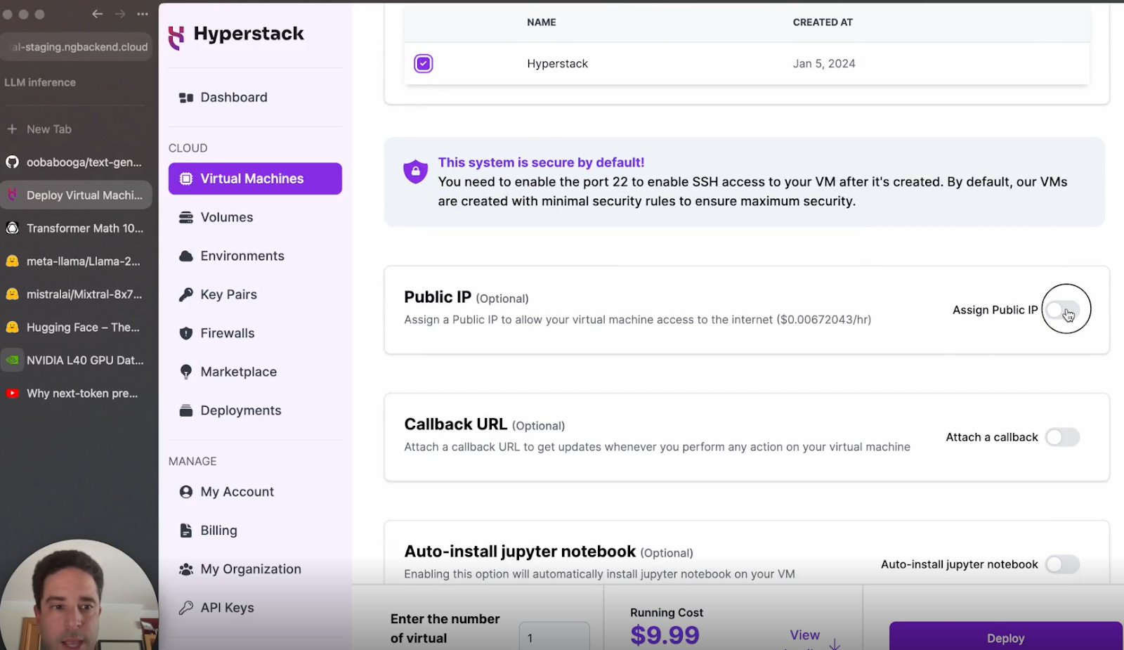The height and width of the screenshot is (650, 1124).
Task: Click the NVIDIA icon of L40 GPU tab
Action: 12,360
